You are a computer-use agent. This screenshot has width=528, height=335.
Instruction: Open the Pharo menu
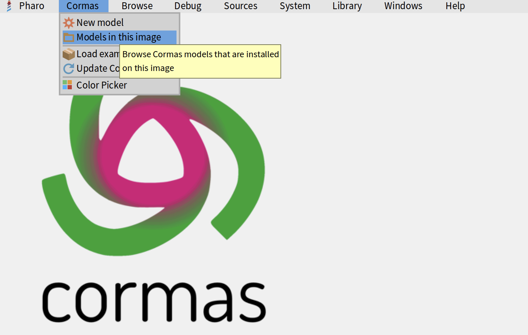pyautogui.click(x=31, y=6)
